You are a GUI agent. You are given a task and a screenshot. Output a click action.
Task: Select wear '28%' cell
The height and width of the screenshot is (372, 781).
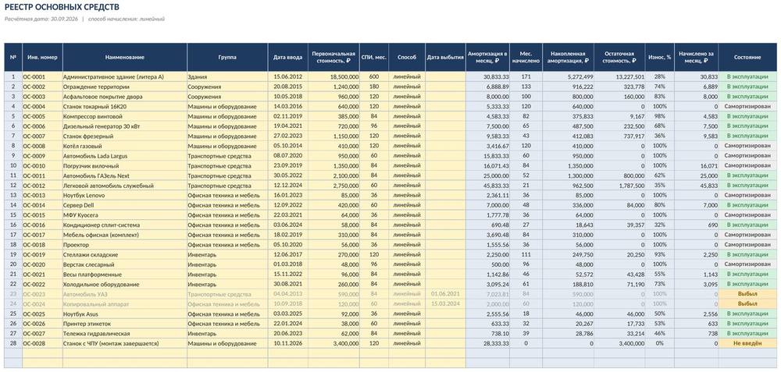[x=660, y=77]
